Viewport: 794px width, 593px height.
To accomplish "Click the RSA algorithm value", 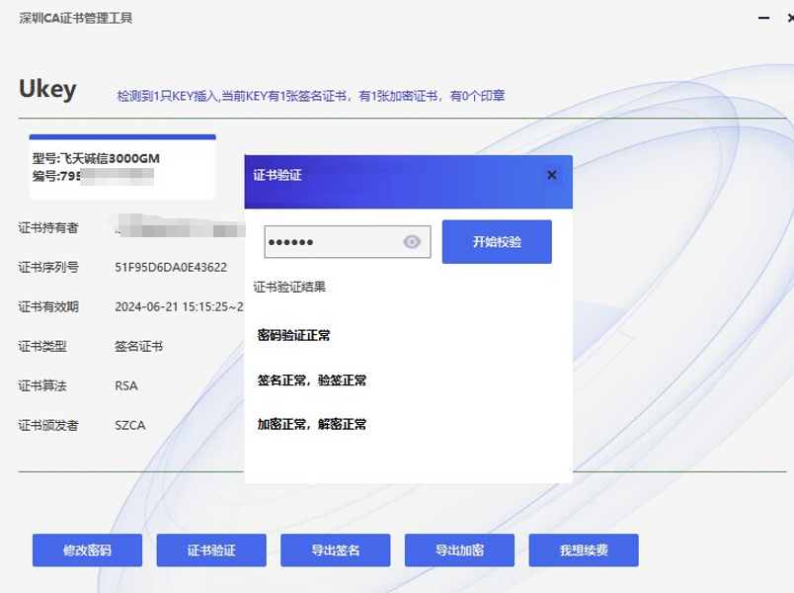I will pos(126,385).
